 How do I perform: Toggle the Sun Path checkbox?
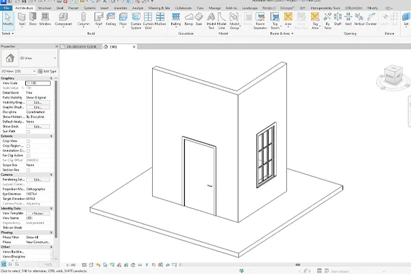tap(28, 132)
